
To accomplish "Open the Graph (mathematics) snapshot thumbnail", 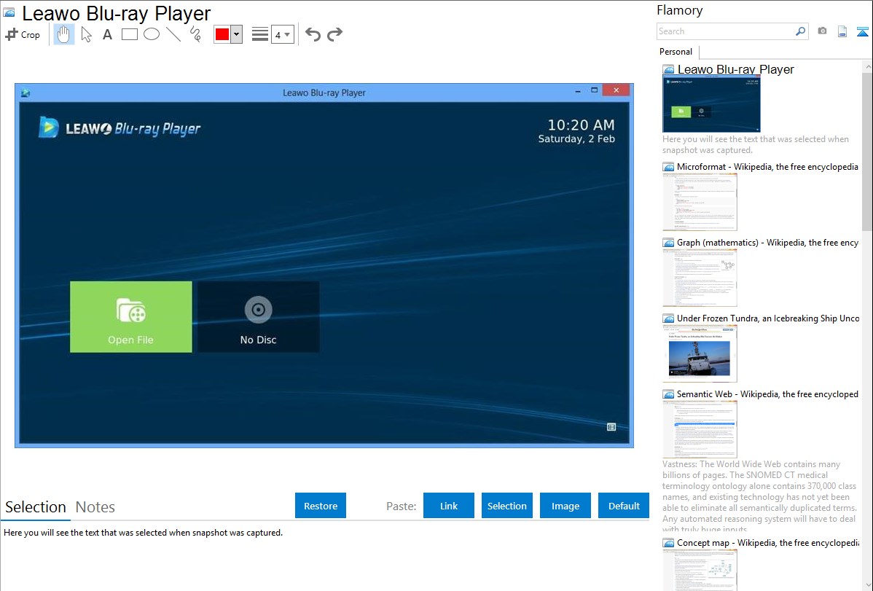I will [x=700, y=278].
